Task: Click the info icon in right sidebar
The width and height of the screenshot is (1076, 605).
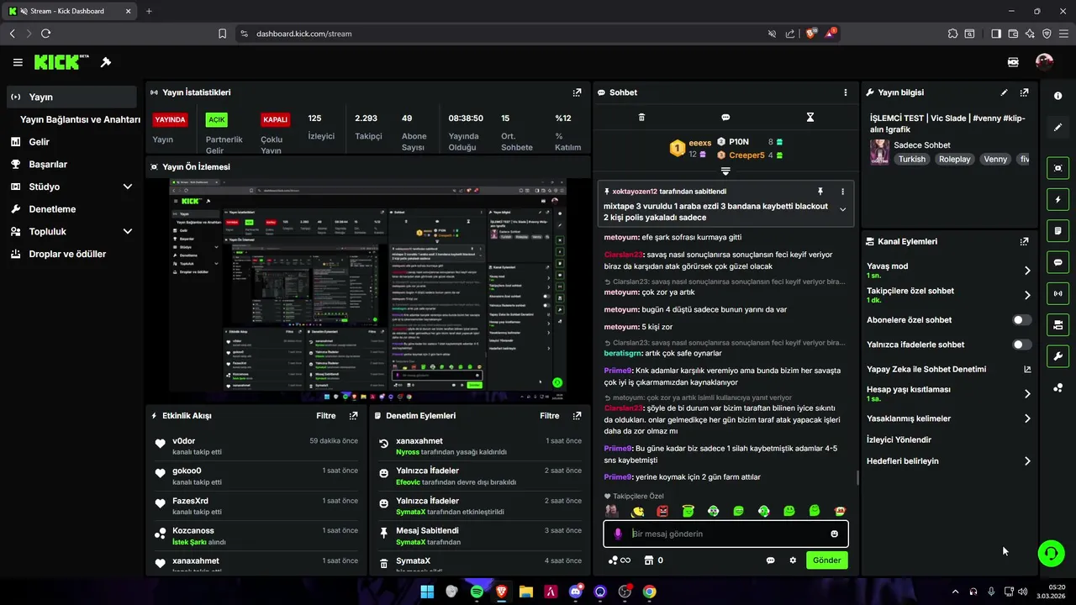Action: coord(1058,96)
